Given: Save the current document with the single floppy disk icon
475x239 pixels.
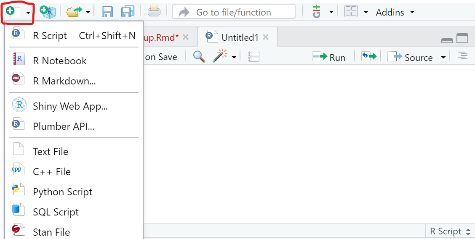Looking at the screenshot, I should click(107, 12).
